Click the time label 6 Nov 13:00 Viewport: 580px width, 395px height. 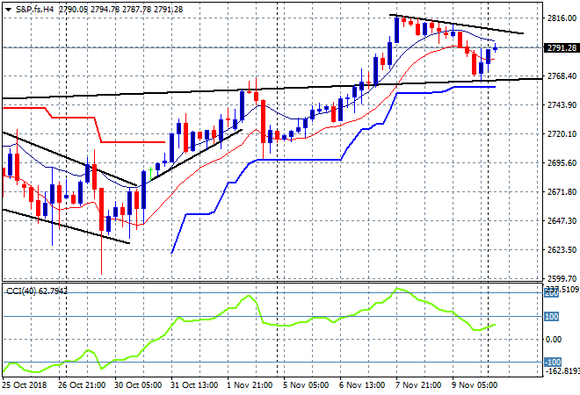click(x=362, y=385)
